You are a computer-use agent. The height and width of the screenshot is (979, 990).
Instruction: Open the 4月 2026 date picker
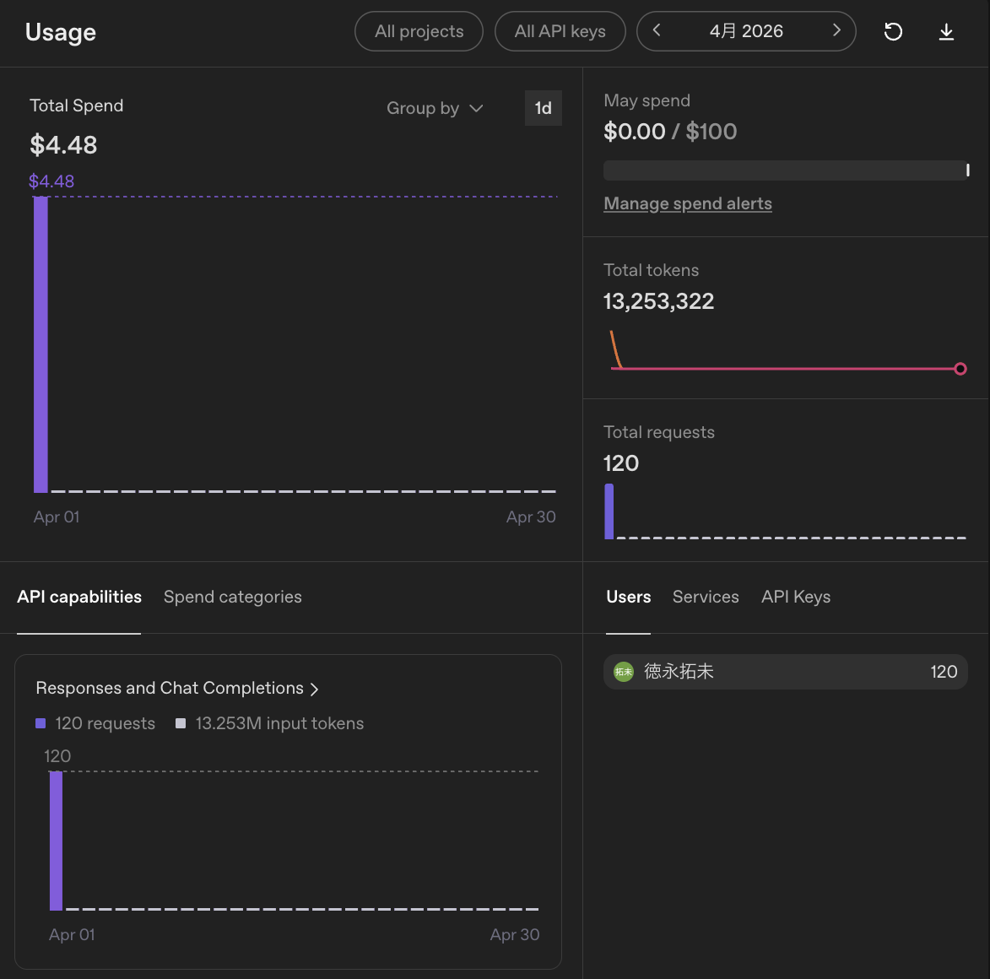point(746,31)
